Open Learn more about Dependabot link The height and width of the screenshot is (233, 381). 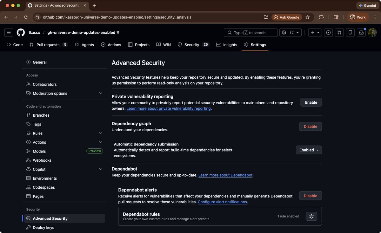point(225,175)
